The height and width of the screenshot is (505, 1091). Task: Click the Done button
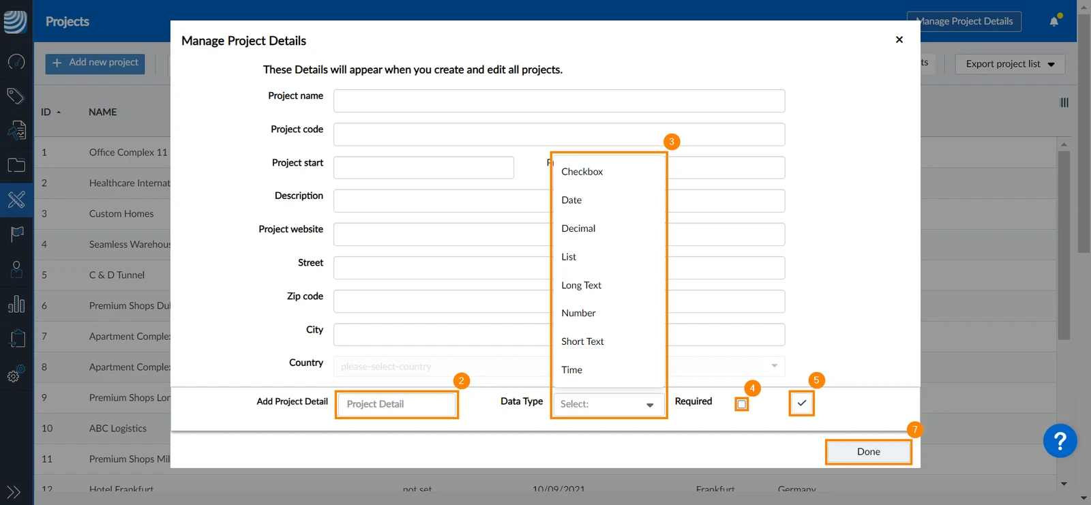tap(868, 452)
